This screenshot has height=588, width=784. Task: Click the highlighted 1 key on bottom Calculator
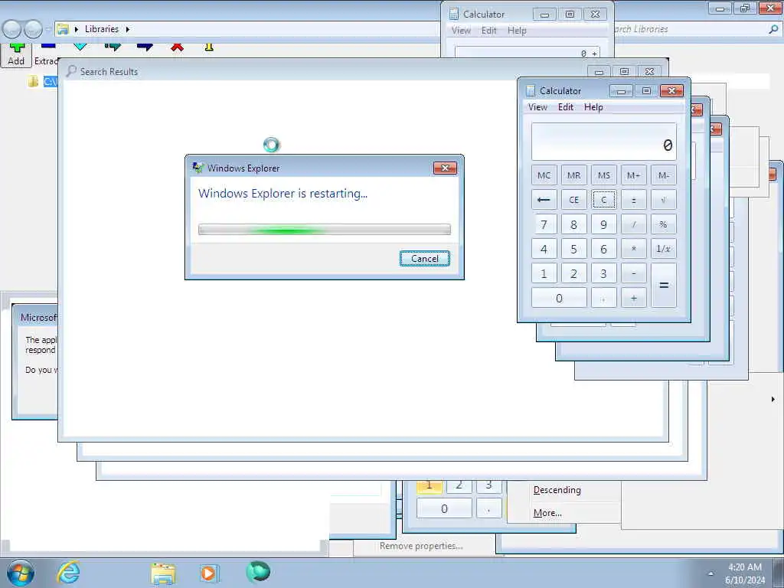[x=429, y=485]
